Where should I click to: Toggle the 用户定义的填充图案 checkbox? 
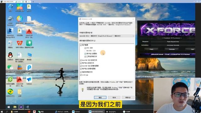[81, 69]
